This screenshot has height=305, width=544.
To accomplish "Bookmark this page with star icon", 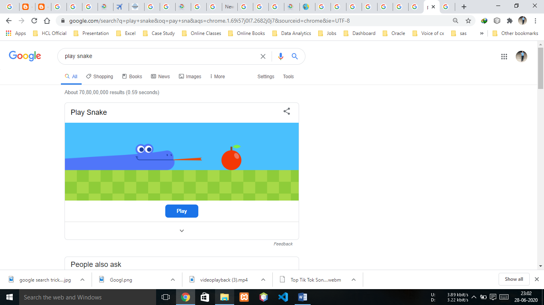I will point(468,21).
